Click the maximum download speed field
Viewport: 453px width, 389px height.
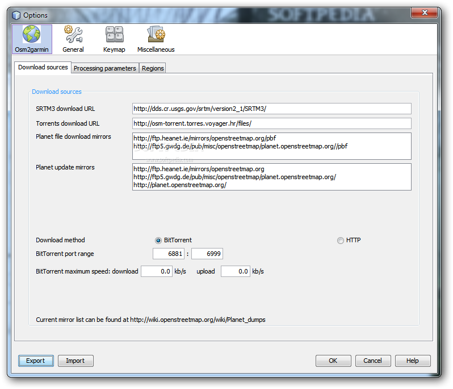(157, 271)
